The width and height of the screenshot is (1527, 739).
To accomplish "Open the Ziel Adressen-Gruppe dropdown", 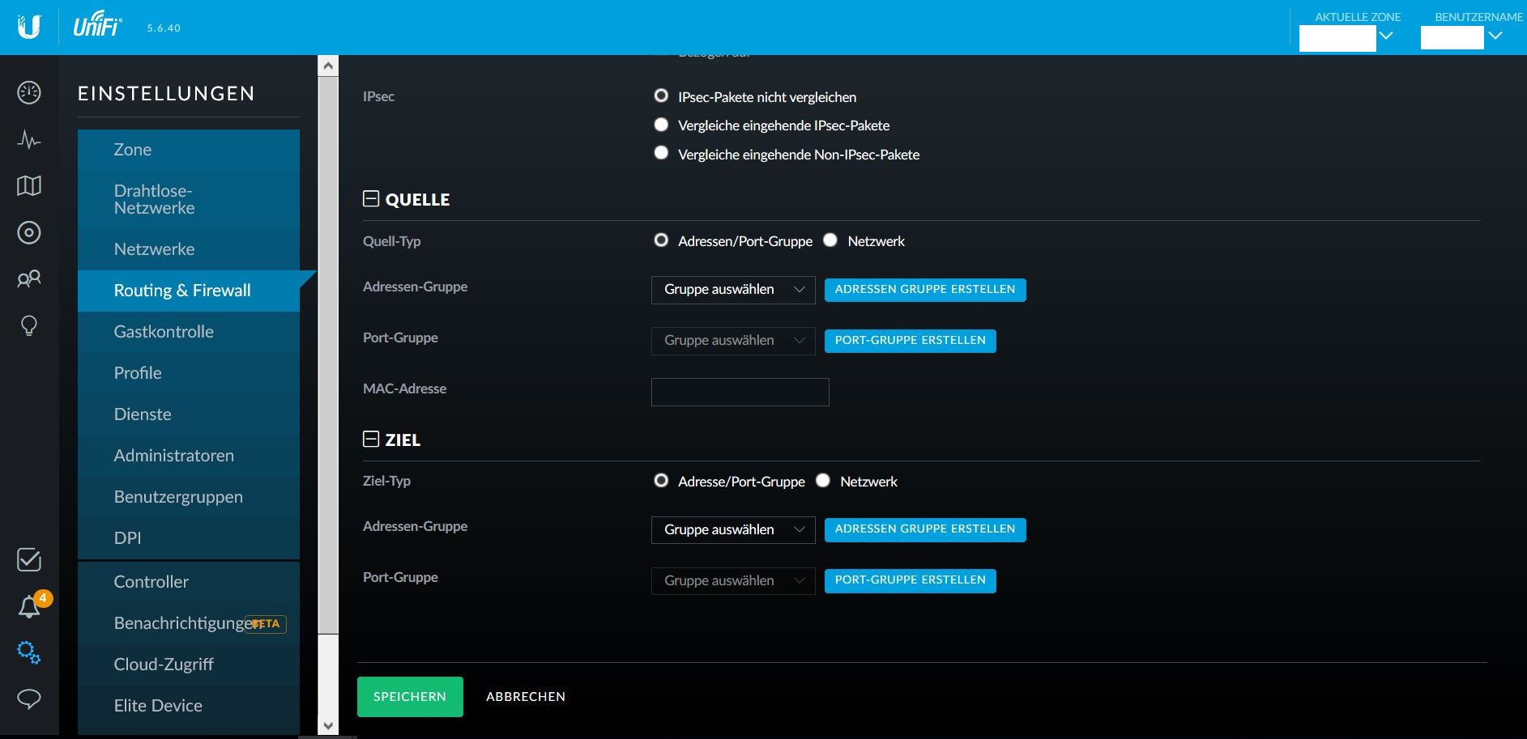I will point(732,530).
